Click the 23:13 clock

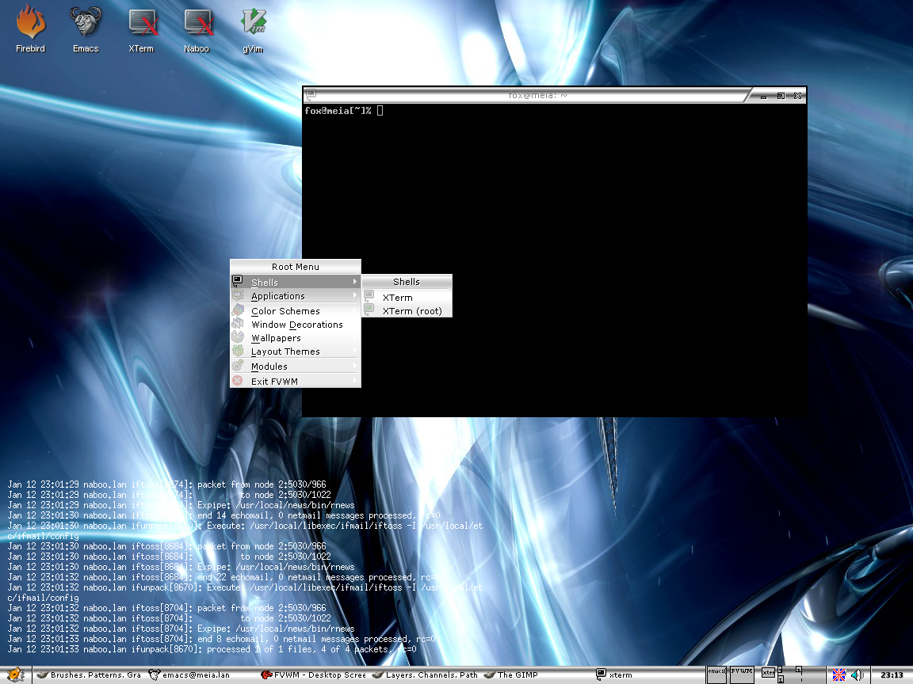click(x=892, y=674)
